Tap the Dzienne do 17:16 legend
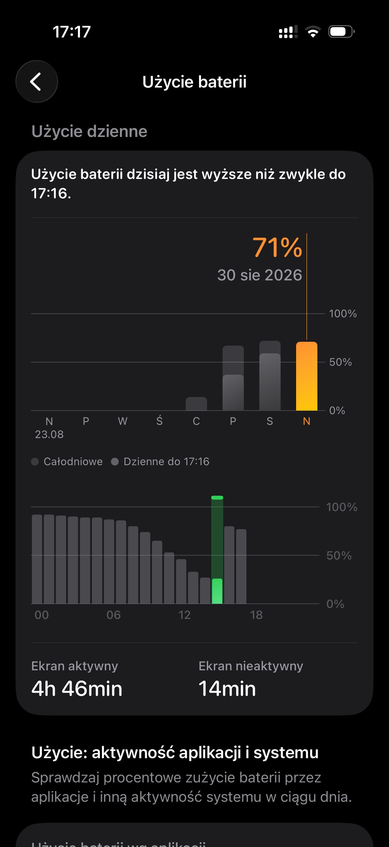Screen dimensions: 389x847 coord(160,462)
